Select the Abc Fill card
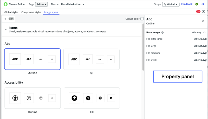 pyautogui.click(x=92, y=59)
